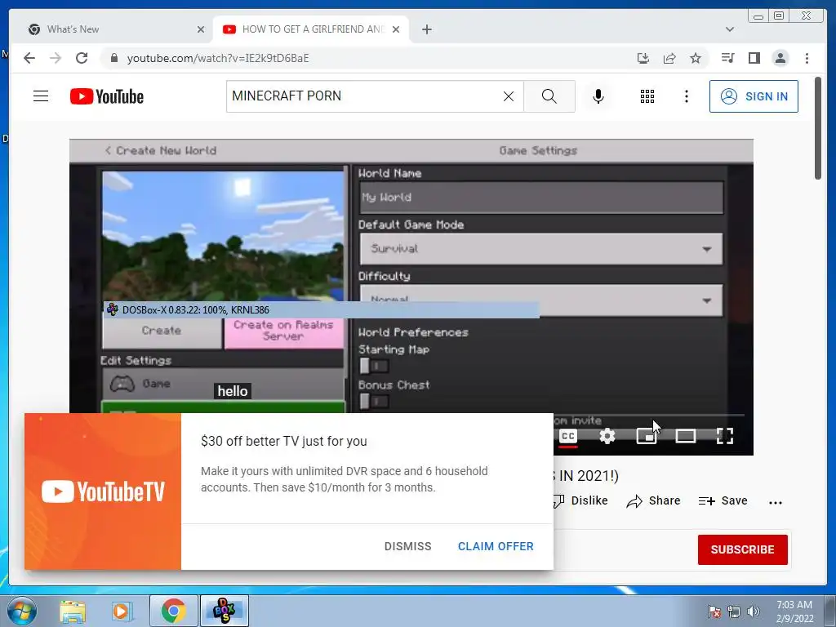This screenshot has height=627, width=836.
Task: Switch to DOSBox taskbar icon
Action: point(224,611)
